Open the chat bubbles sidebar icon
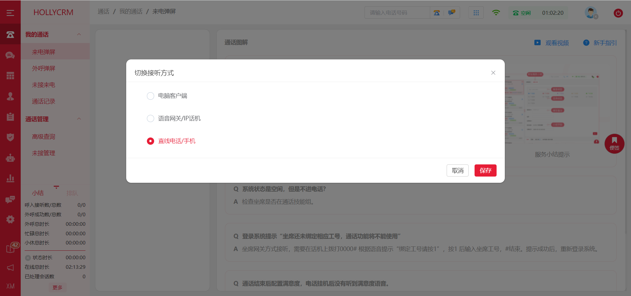The height and width of the screenshot is (296, 631). (10, 55)
